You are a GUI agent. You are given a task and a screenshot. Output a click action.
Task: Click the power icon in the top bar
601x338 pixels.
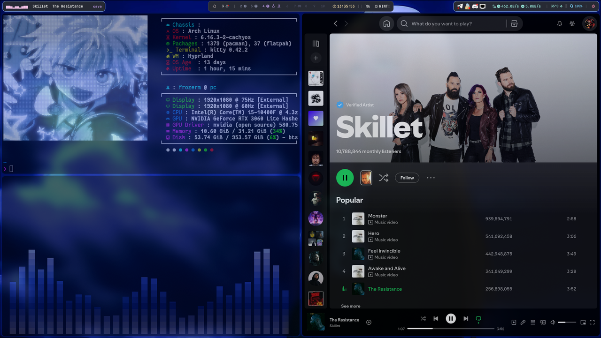[x=593, y=6]
